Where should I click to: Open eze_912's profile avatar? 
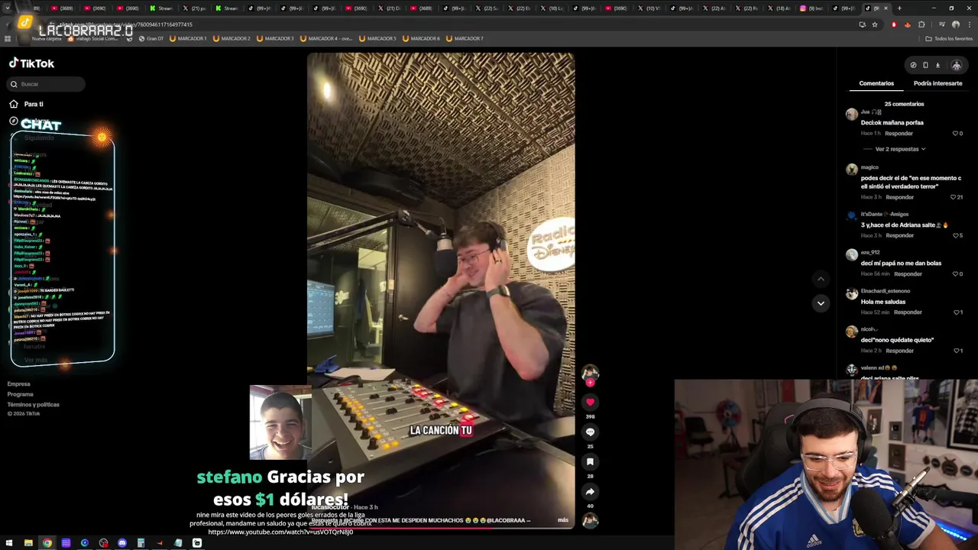click(851, 255)
